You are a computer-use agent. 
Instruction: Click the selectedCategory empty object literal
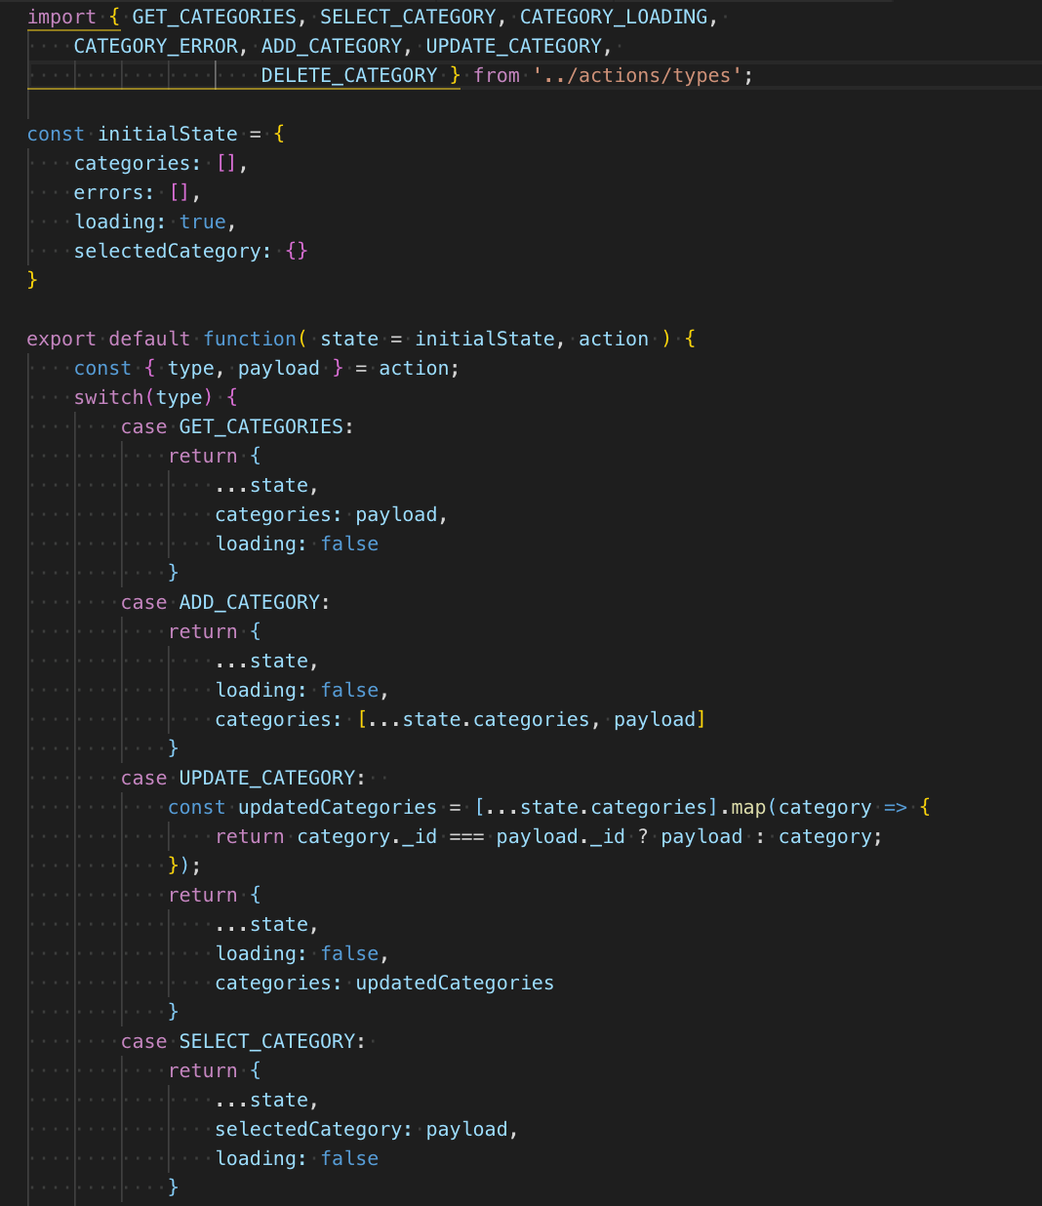coord(296,251)
